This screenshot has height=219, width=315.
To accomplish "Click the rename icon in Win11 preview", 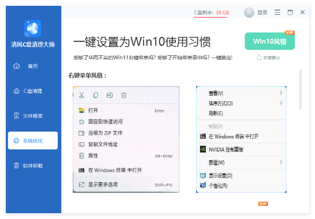I will [110, 95].
